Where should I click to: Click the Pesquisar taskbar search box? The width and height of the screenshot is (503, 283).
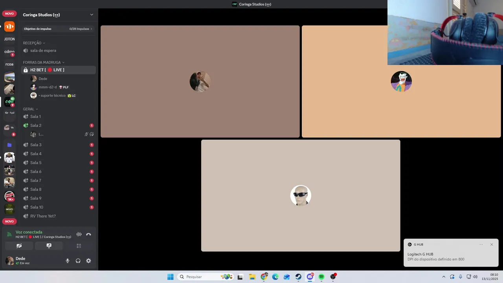(x=205, y=277)
